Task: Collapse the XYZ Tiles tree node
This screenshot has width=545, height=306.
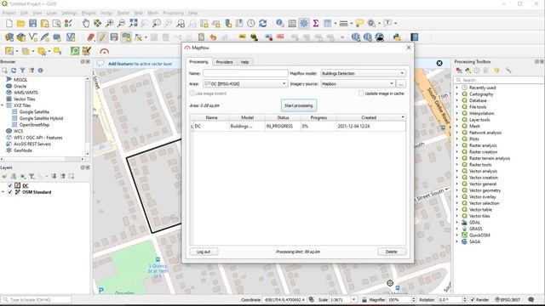Action: (3, 105)
